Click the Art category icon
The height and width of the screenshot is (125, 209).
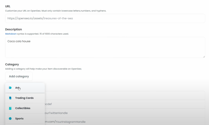click(10, 88)
